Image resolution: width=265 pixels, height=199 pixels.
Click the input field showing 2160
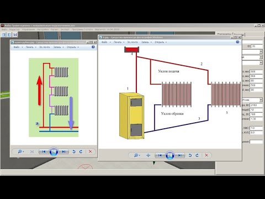[256, 105]
